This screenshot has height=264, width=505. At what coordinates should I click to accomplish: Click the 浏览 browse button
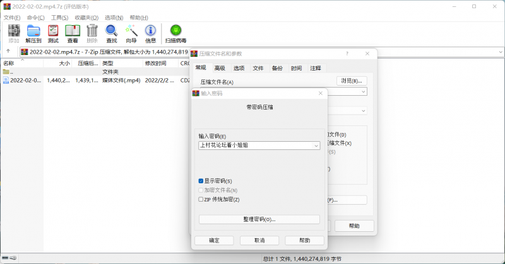click(x=352, y=81)
